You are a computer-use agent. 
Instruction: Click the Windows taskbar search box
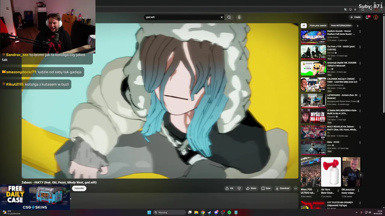[x=169, y=212]
